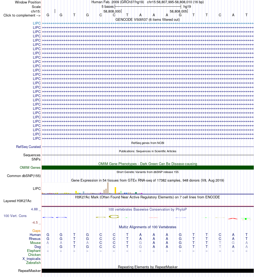Click the tallest tan bar in GTEx chart
This screenshot has width=254, height=277.
point(108,188)
